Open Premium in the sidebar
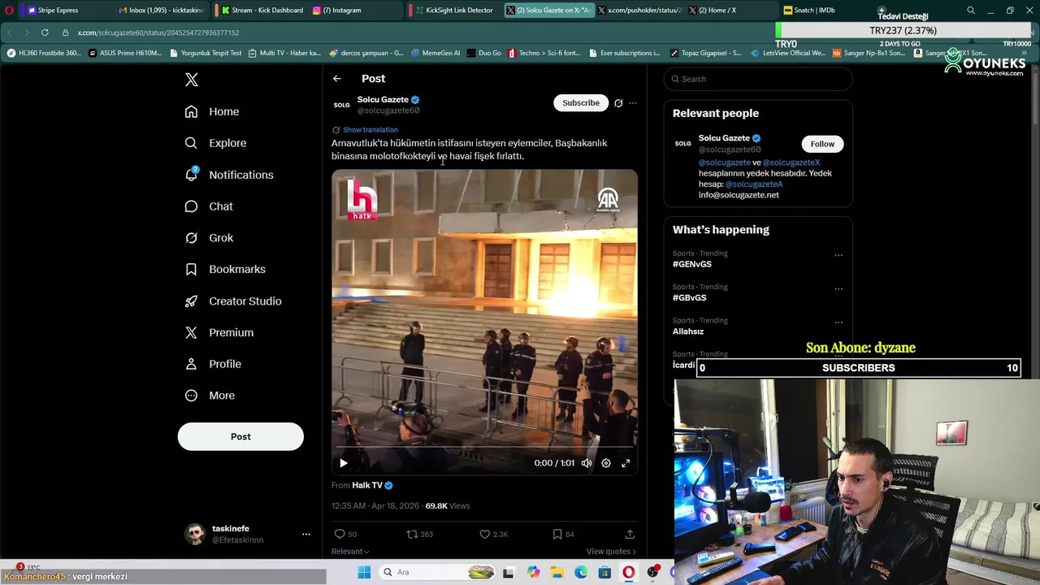 219,332
